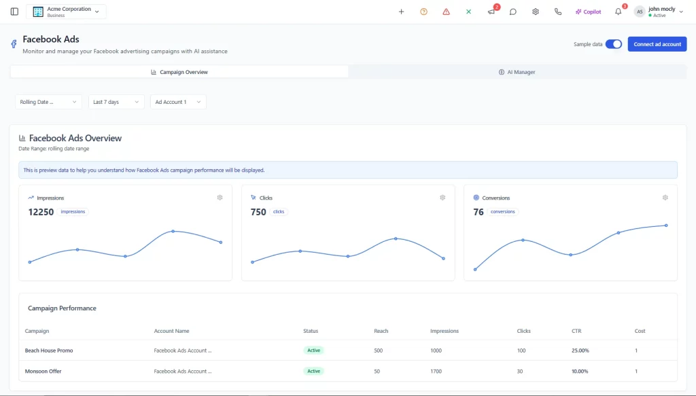Switch to the AI Manager tab
Image resolution: width=696 pixels, height=396 pixels.
coord(517,72)
